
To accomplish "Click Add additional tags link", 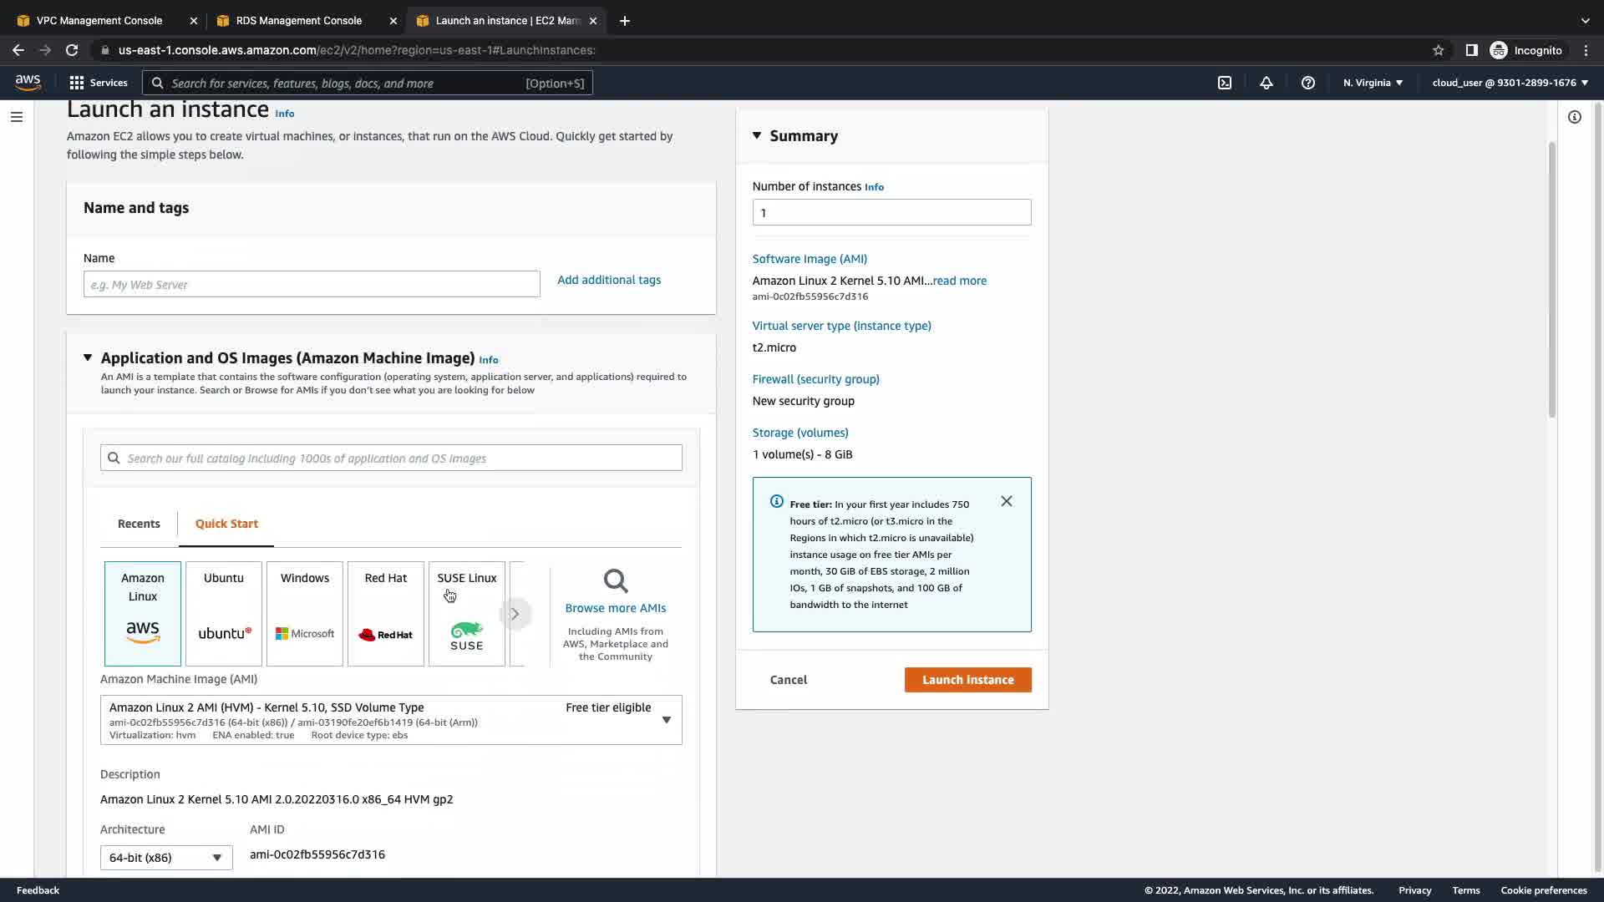I will [x=608, y=280].
